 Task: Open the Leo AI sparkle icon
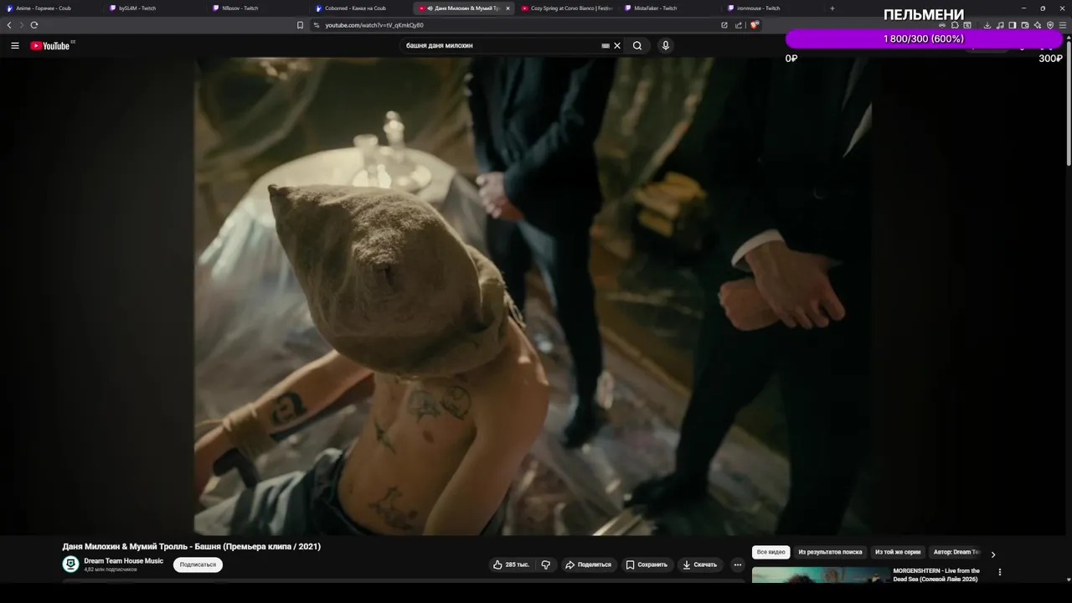tap(1038, 25)
